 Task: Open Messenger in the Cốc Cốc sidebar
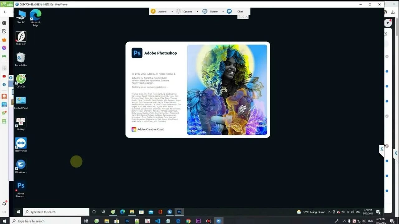pyautogui.click(x=4, y=48)
